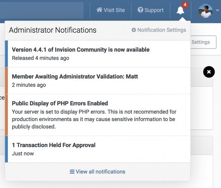This screenshot has width=221, height=188.
Task: Click the Settings button behind the popup
Action: coord(203,42)
